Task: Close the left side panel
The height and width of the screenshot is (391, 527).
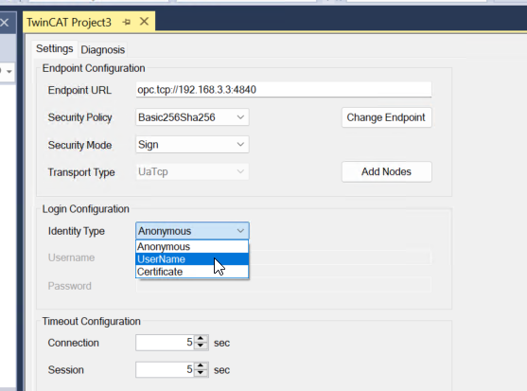Action: (5, 23)
